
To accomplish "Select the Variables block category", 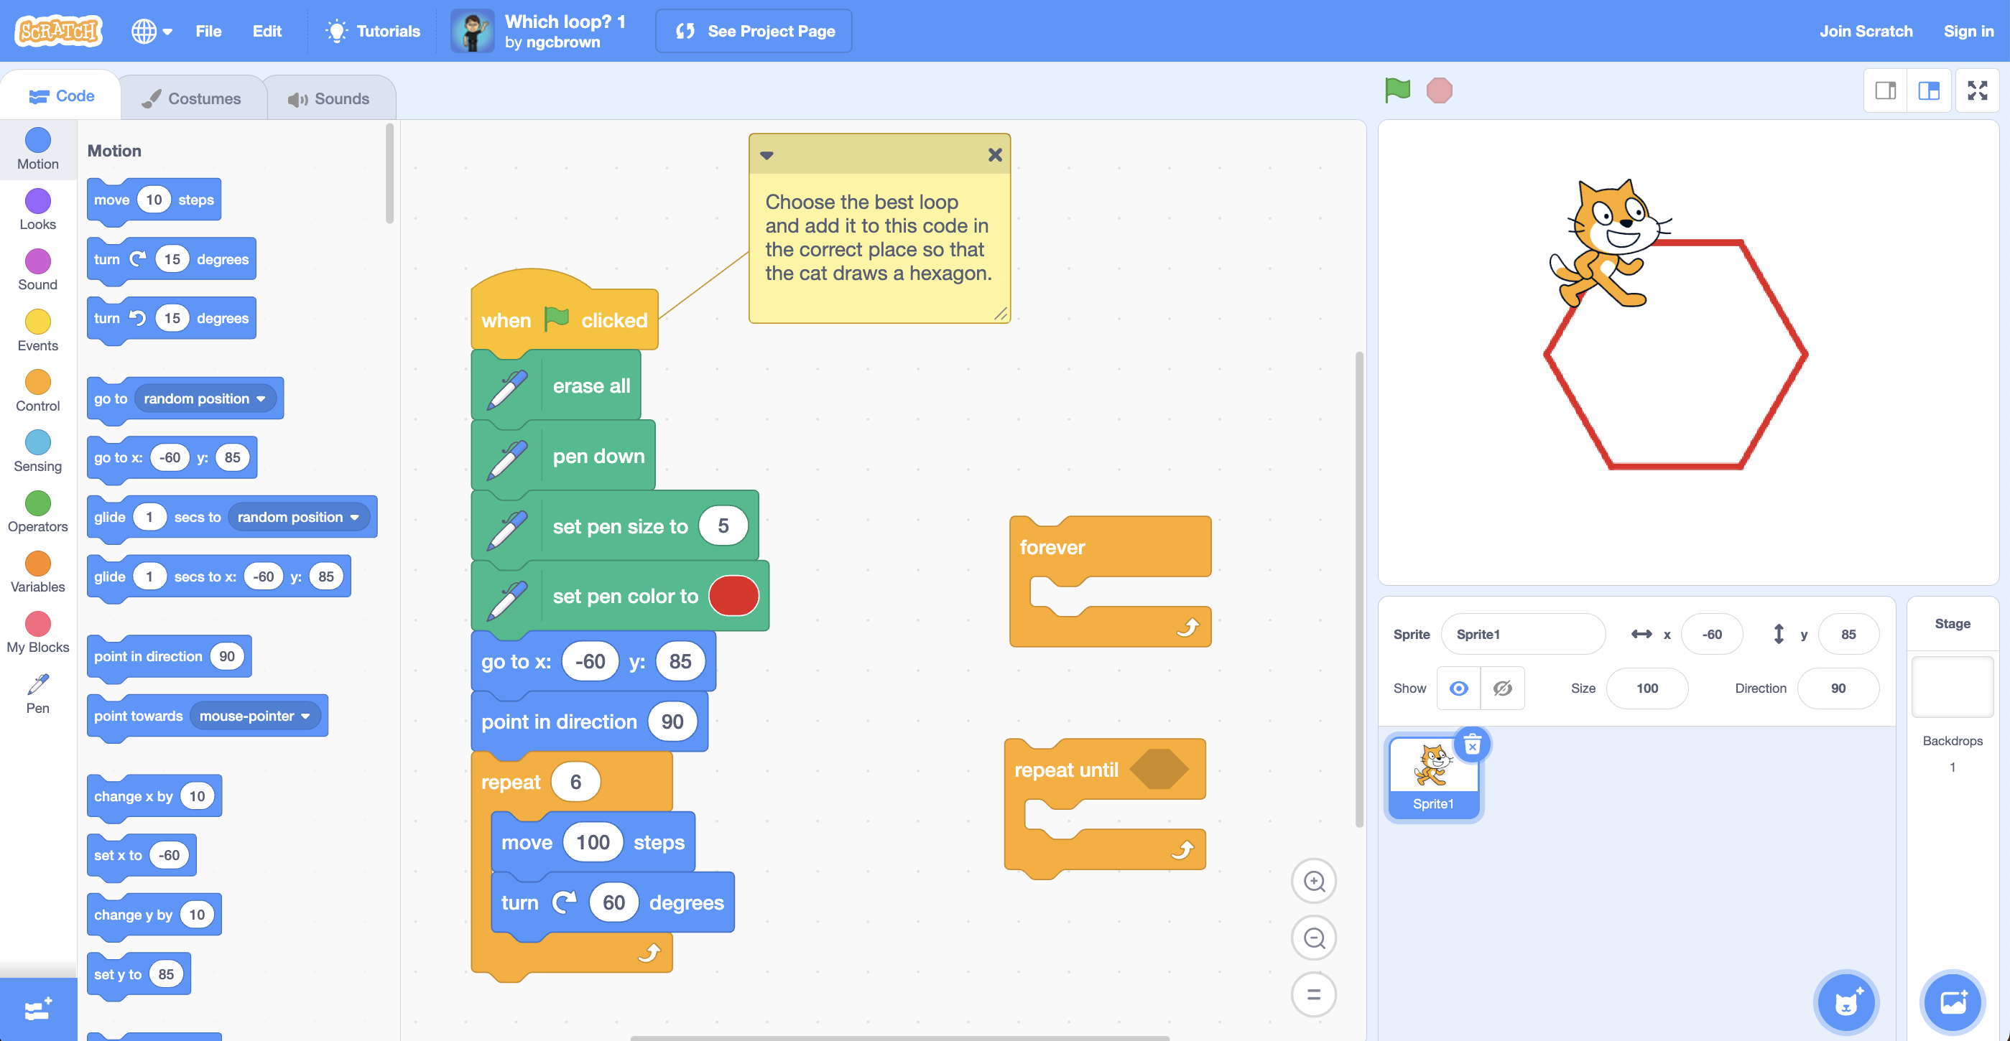I will point(37,572).
